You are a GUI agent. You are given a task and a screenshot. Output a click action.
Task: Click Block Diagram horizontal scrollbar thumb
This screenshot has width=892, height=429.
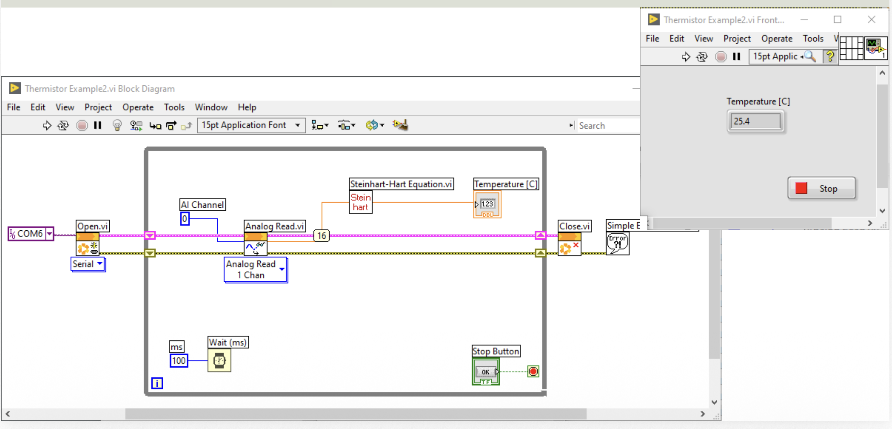coord(356,414)
